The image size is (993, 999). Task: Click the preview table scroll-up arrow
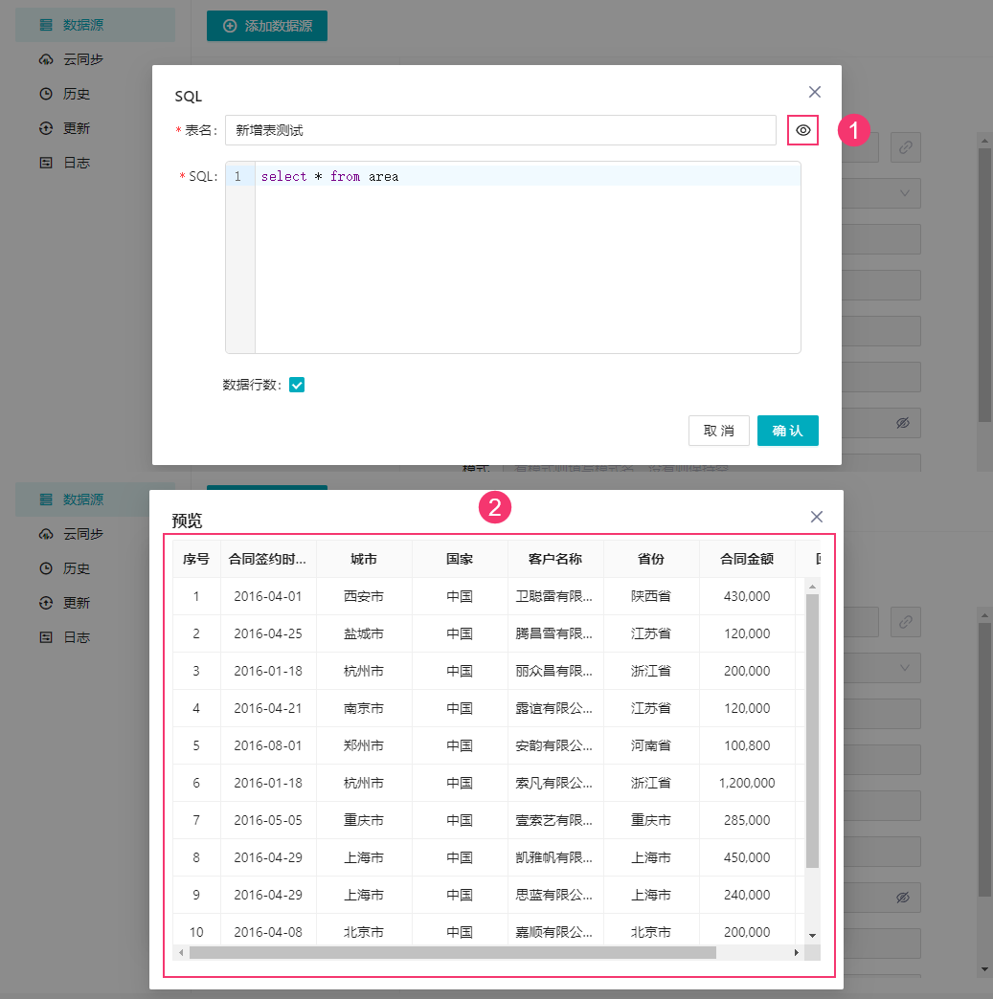[812, 587]
